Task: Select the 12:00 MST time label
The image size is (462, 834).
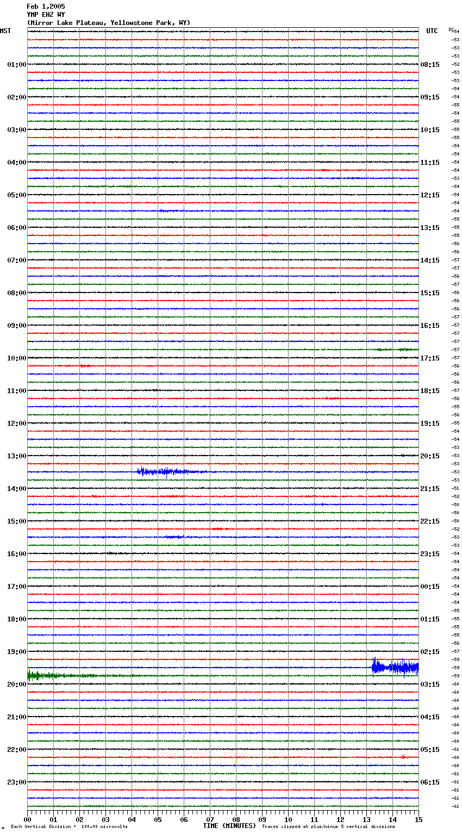Action: click(x=17, y=424)
